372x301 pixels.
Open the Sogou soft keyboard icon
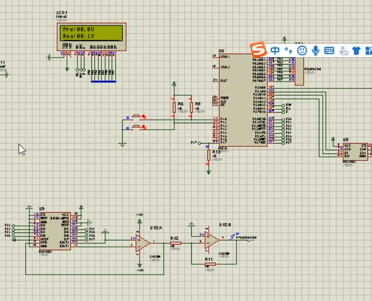329,50
